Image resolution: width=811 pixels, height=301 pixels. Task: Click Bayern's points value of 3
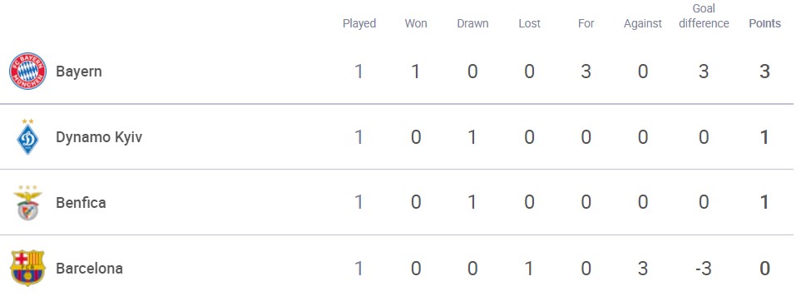pos(765,72)
